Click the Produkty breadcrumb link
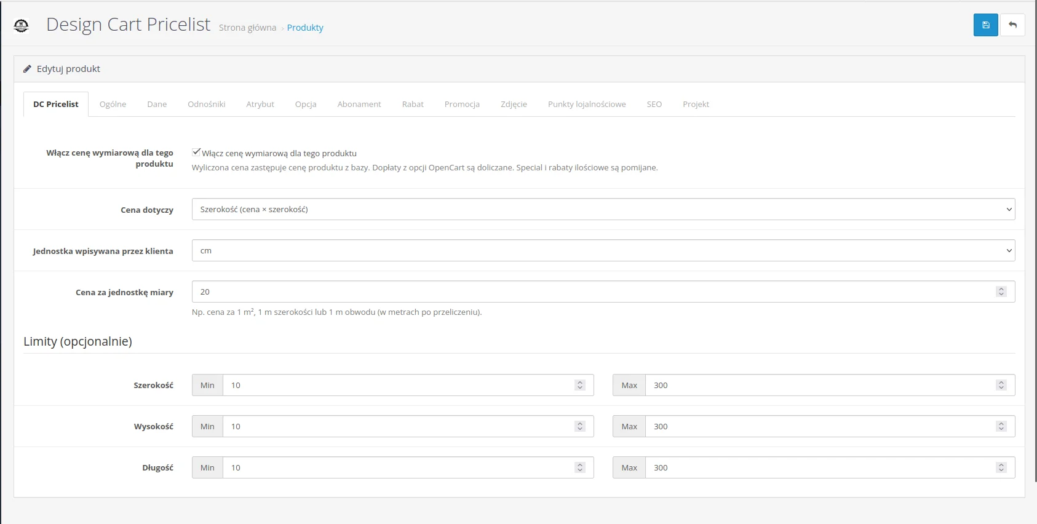 pyautogui.click(x=305, y=28)
